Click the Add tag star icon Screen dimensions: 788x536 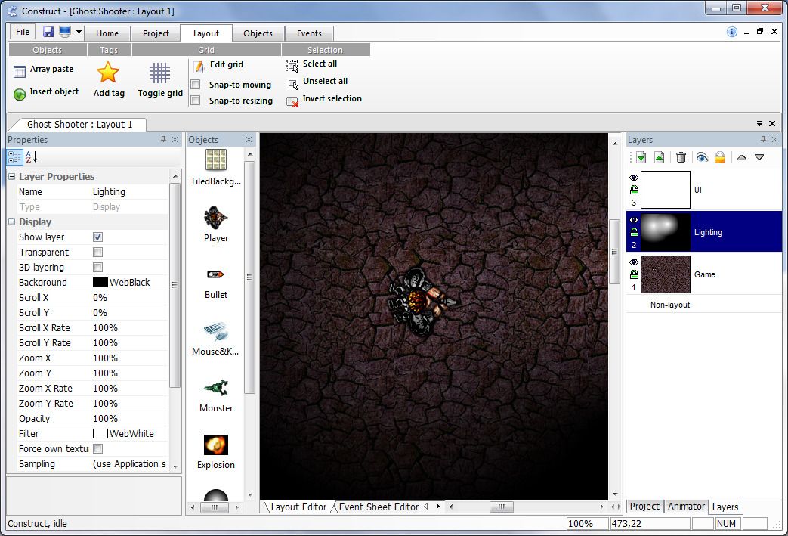108,72
